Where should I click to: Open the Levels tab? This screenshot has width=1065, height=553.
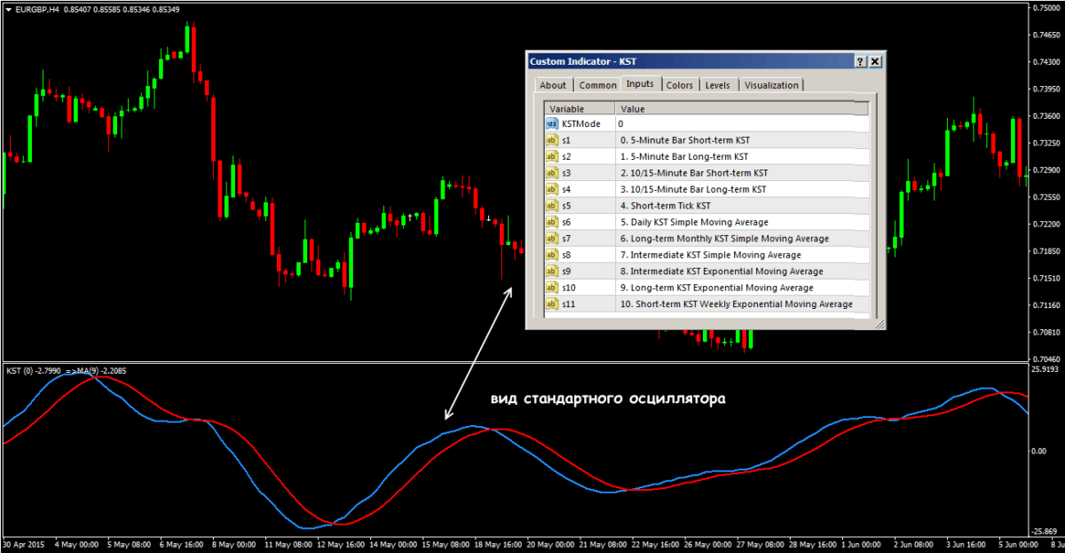[x=717, y=85]
